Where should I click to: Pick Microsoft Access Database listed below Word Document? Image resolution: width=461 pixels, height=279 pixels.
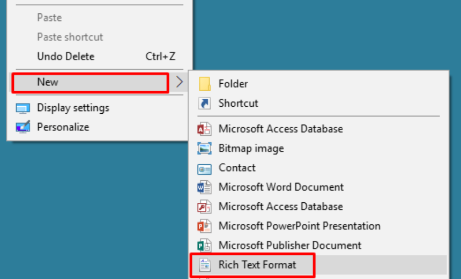(280, 207)
